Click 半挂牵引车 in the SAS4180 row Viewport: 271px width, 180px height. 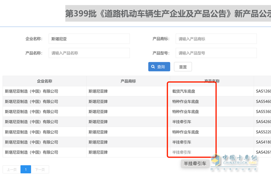click(x=182, y=142)
